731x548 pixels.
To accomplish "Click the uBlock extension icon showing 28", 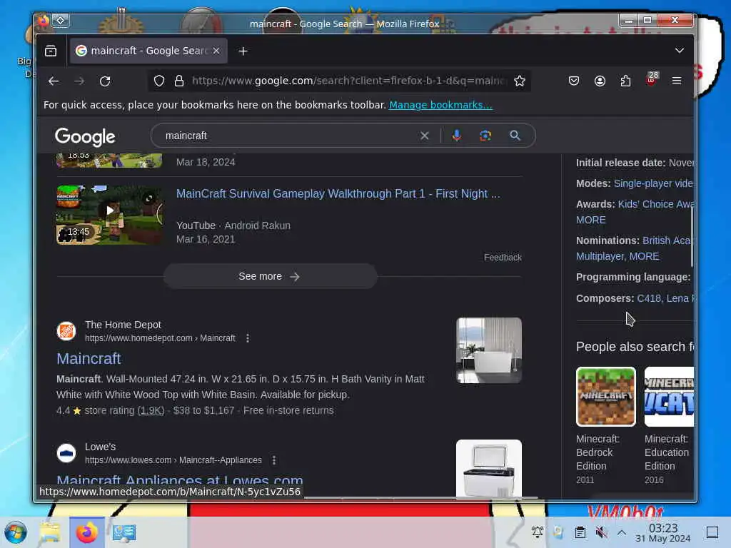I will [652, 79].
